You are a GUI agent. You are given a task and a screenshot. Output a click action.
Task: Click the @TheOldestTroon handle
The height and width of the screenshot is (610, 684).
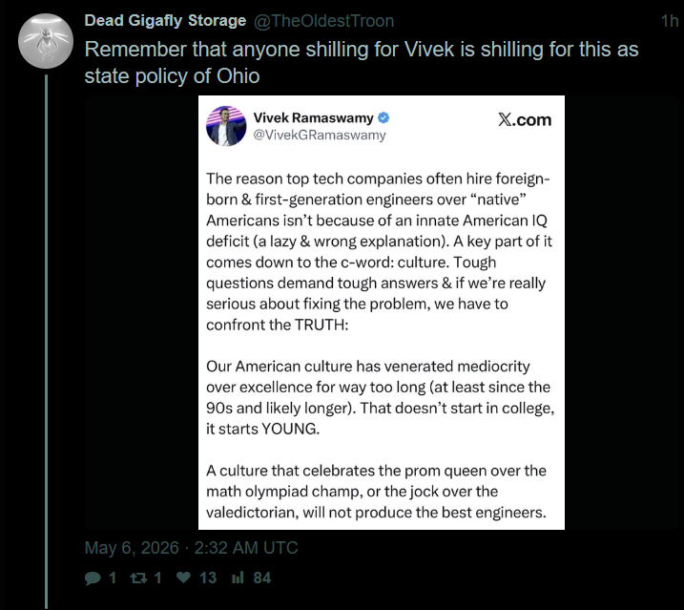(323, 21)
